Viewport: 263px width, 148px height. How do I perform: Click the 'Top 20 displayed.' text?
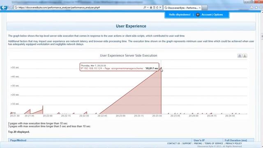pos(19,132)
